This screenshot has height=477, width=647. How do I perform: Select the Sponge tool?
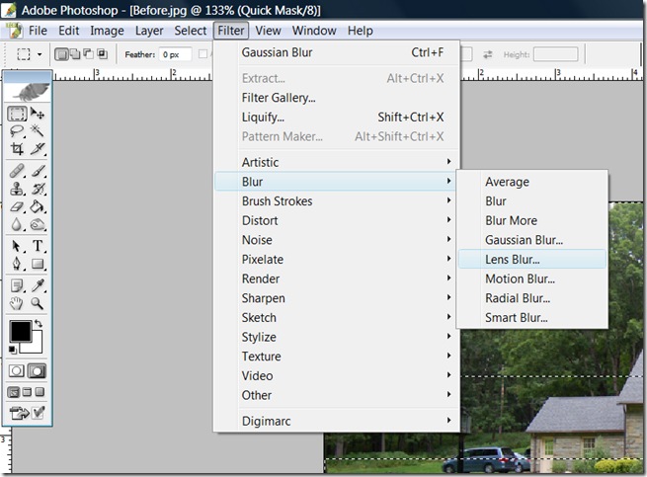(38, 224)
